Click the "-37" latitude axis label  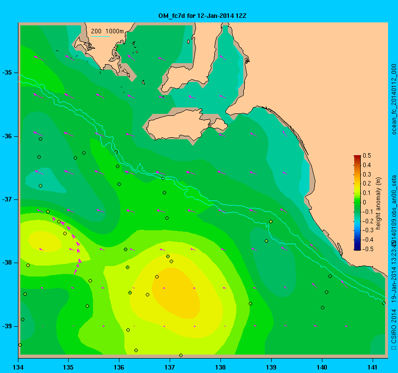(x=7, y=199)
